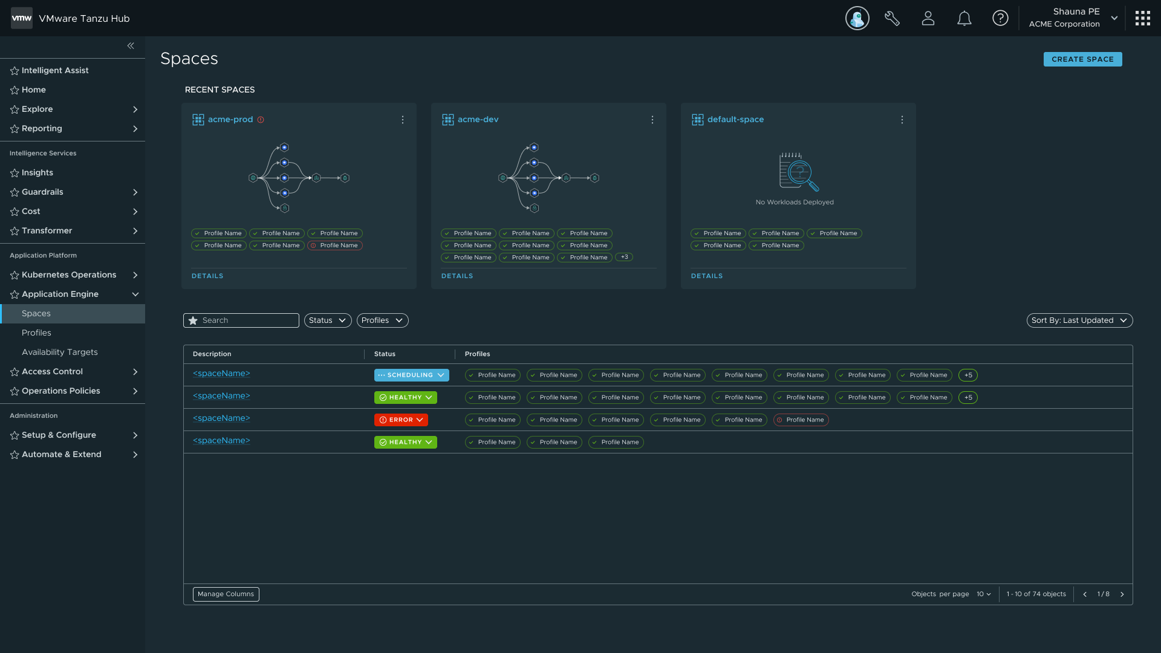Change objects per page dropdown
This screenshot has width=1161, height=653.
[984, 594]
